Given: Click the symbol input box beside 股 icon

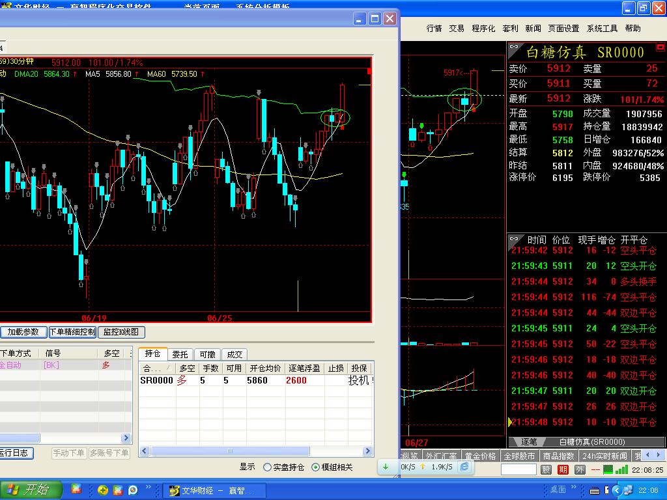Looking at the screenshot, I should tap(518, 469).
